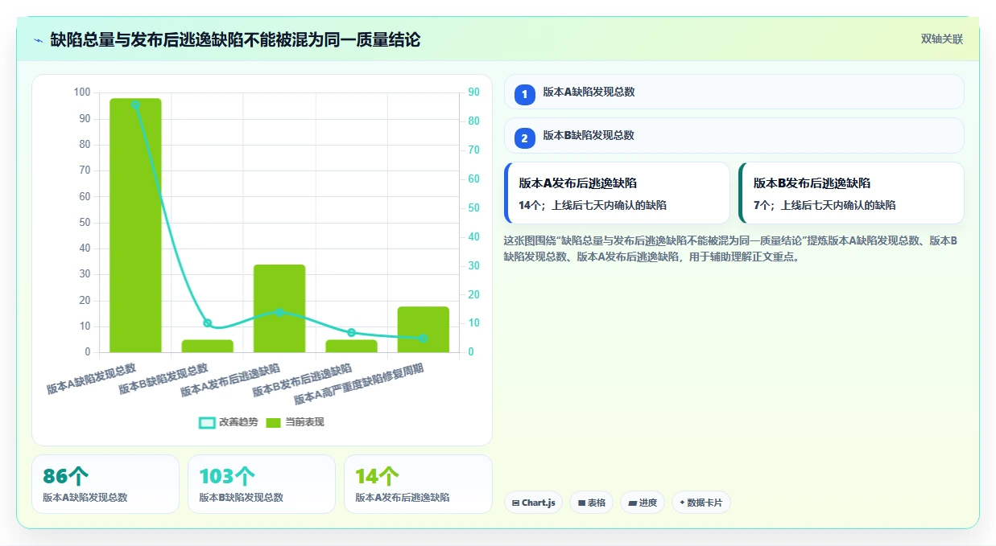Toggle the 当前表现 legend item
This screenshot has width=996, height=546.
coord(295,422)
